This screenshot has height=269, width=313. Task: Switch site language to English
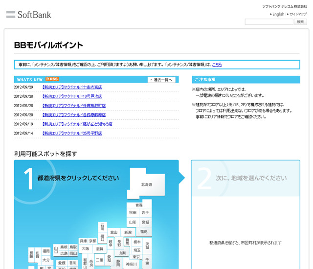(278, 14)
